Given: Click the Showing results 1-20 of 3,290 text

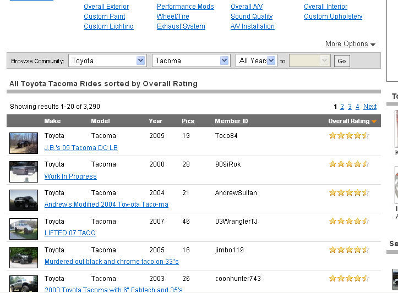Looking at the screenshot, I should click(x=55, y=107).
